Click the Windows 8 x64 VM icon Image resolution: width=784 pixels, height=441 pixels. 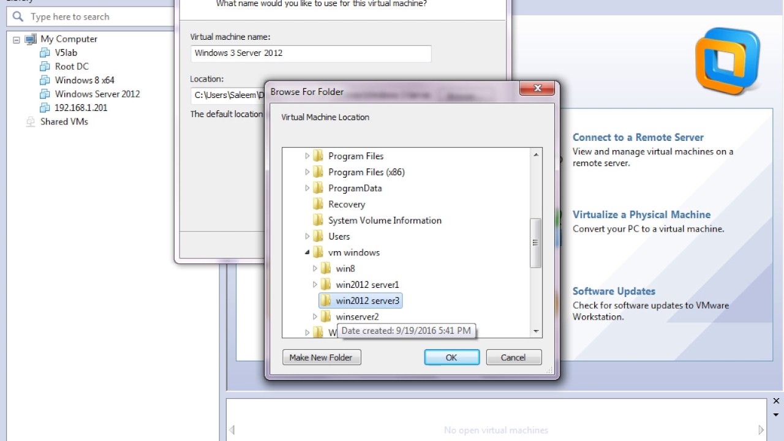coord(45,80)
